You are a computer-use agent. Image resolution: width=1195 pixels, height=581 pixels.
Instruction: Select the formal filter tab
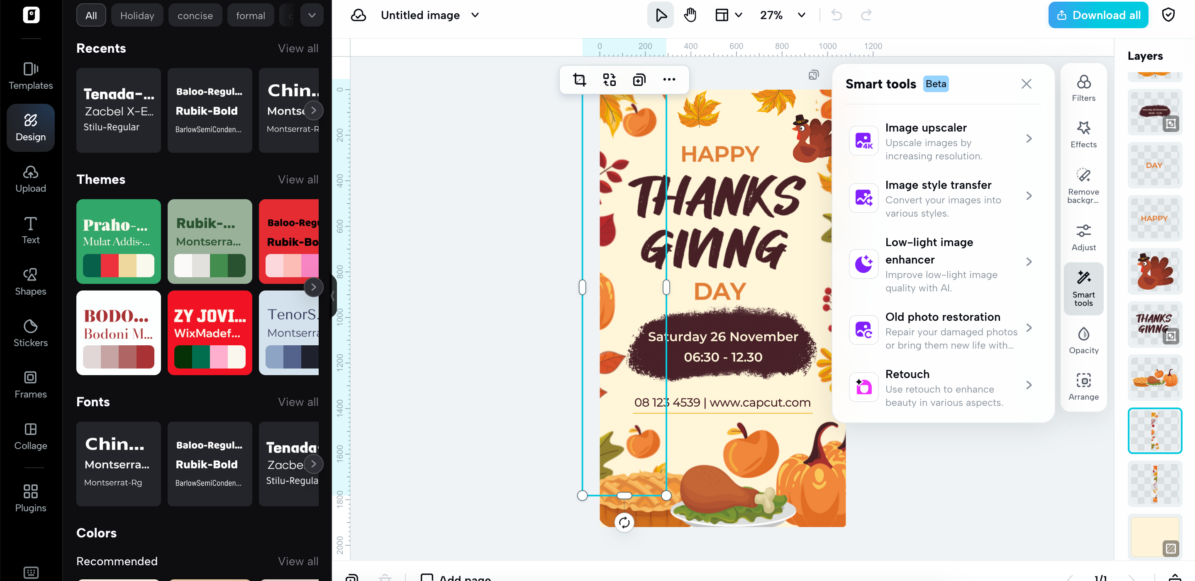click(x=251, y=15)
